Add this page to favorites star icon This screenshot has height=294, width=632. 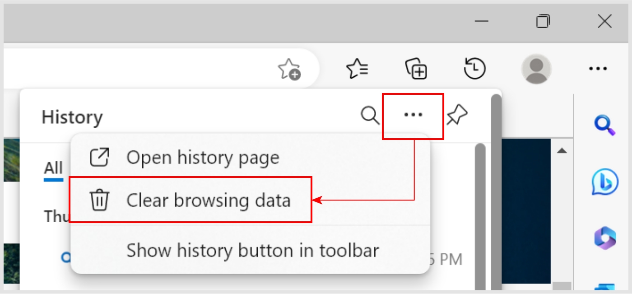tap(289, 69)
